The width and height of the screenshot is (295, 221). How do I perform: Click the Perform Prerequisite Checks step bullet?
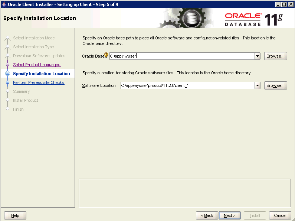coord(7,82)
